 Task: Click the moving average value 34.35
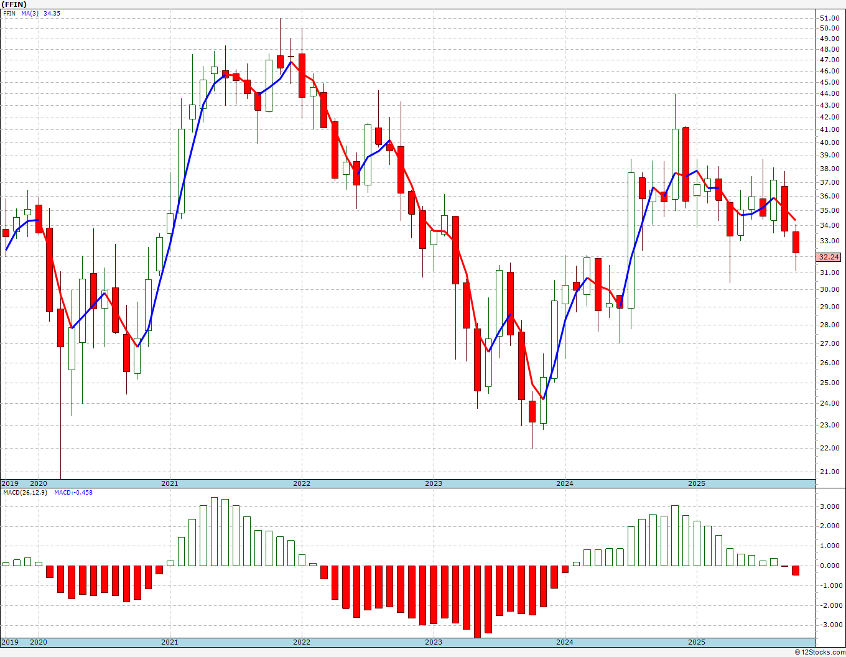coord(52,13)
